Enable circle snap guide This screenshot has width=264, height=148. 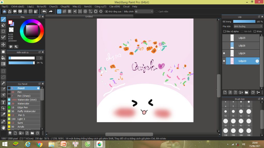(85, 11)
